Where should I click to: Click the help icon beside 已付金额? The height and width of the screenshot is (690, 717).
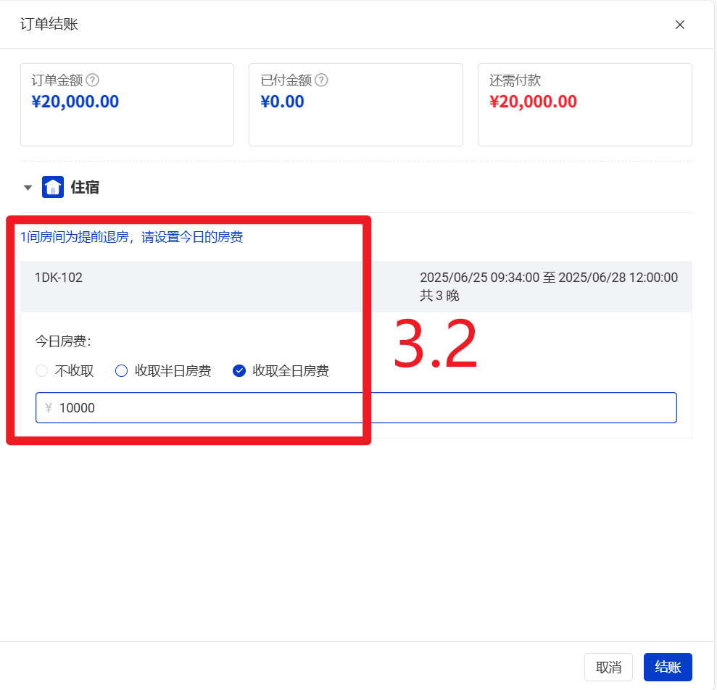322,80
